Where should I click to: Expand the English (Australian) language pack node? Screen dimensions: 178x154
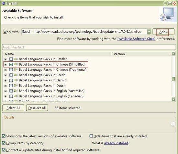tap(5, 91)
